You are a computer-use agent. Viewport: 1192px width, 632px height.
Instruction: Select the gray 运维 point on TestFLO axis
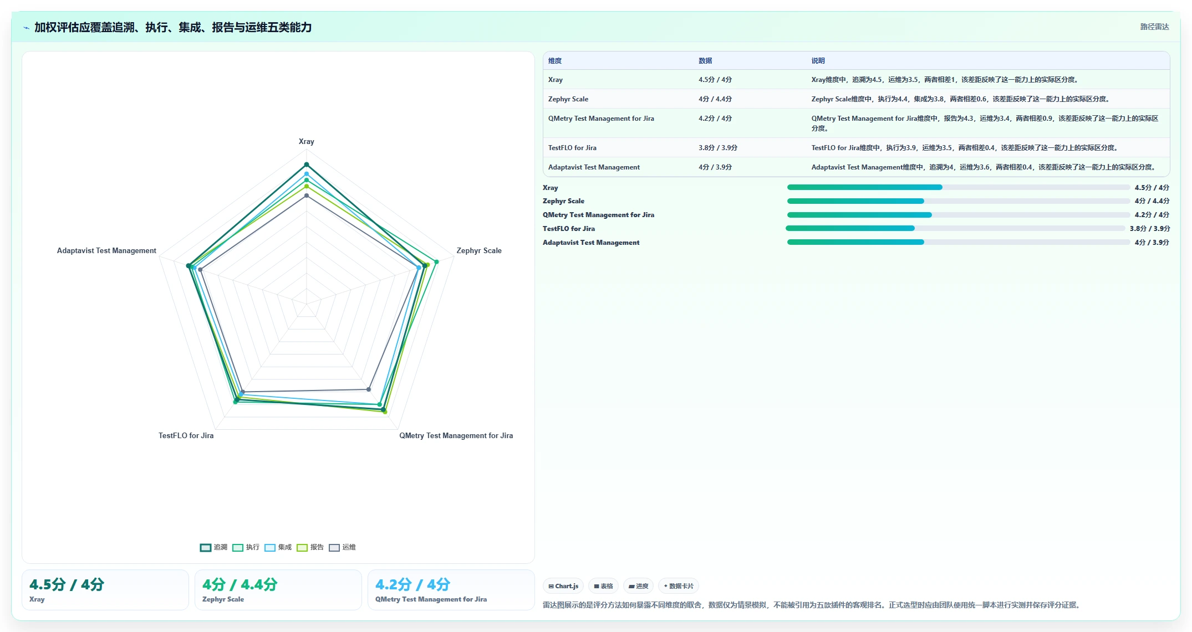click(x=242, y=392)
